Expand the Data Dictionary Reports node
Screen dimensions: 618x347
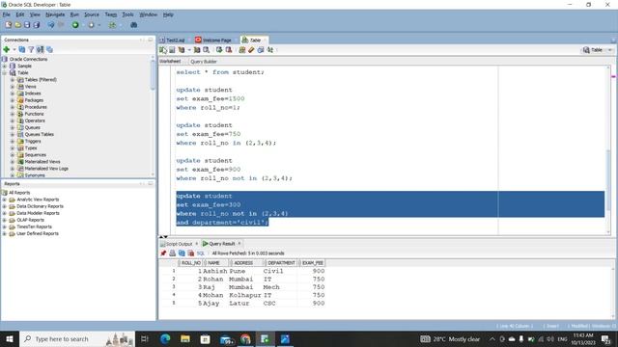coord(4,206)
